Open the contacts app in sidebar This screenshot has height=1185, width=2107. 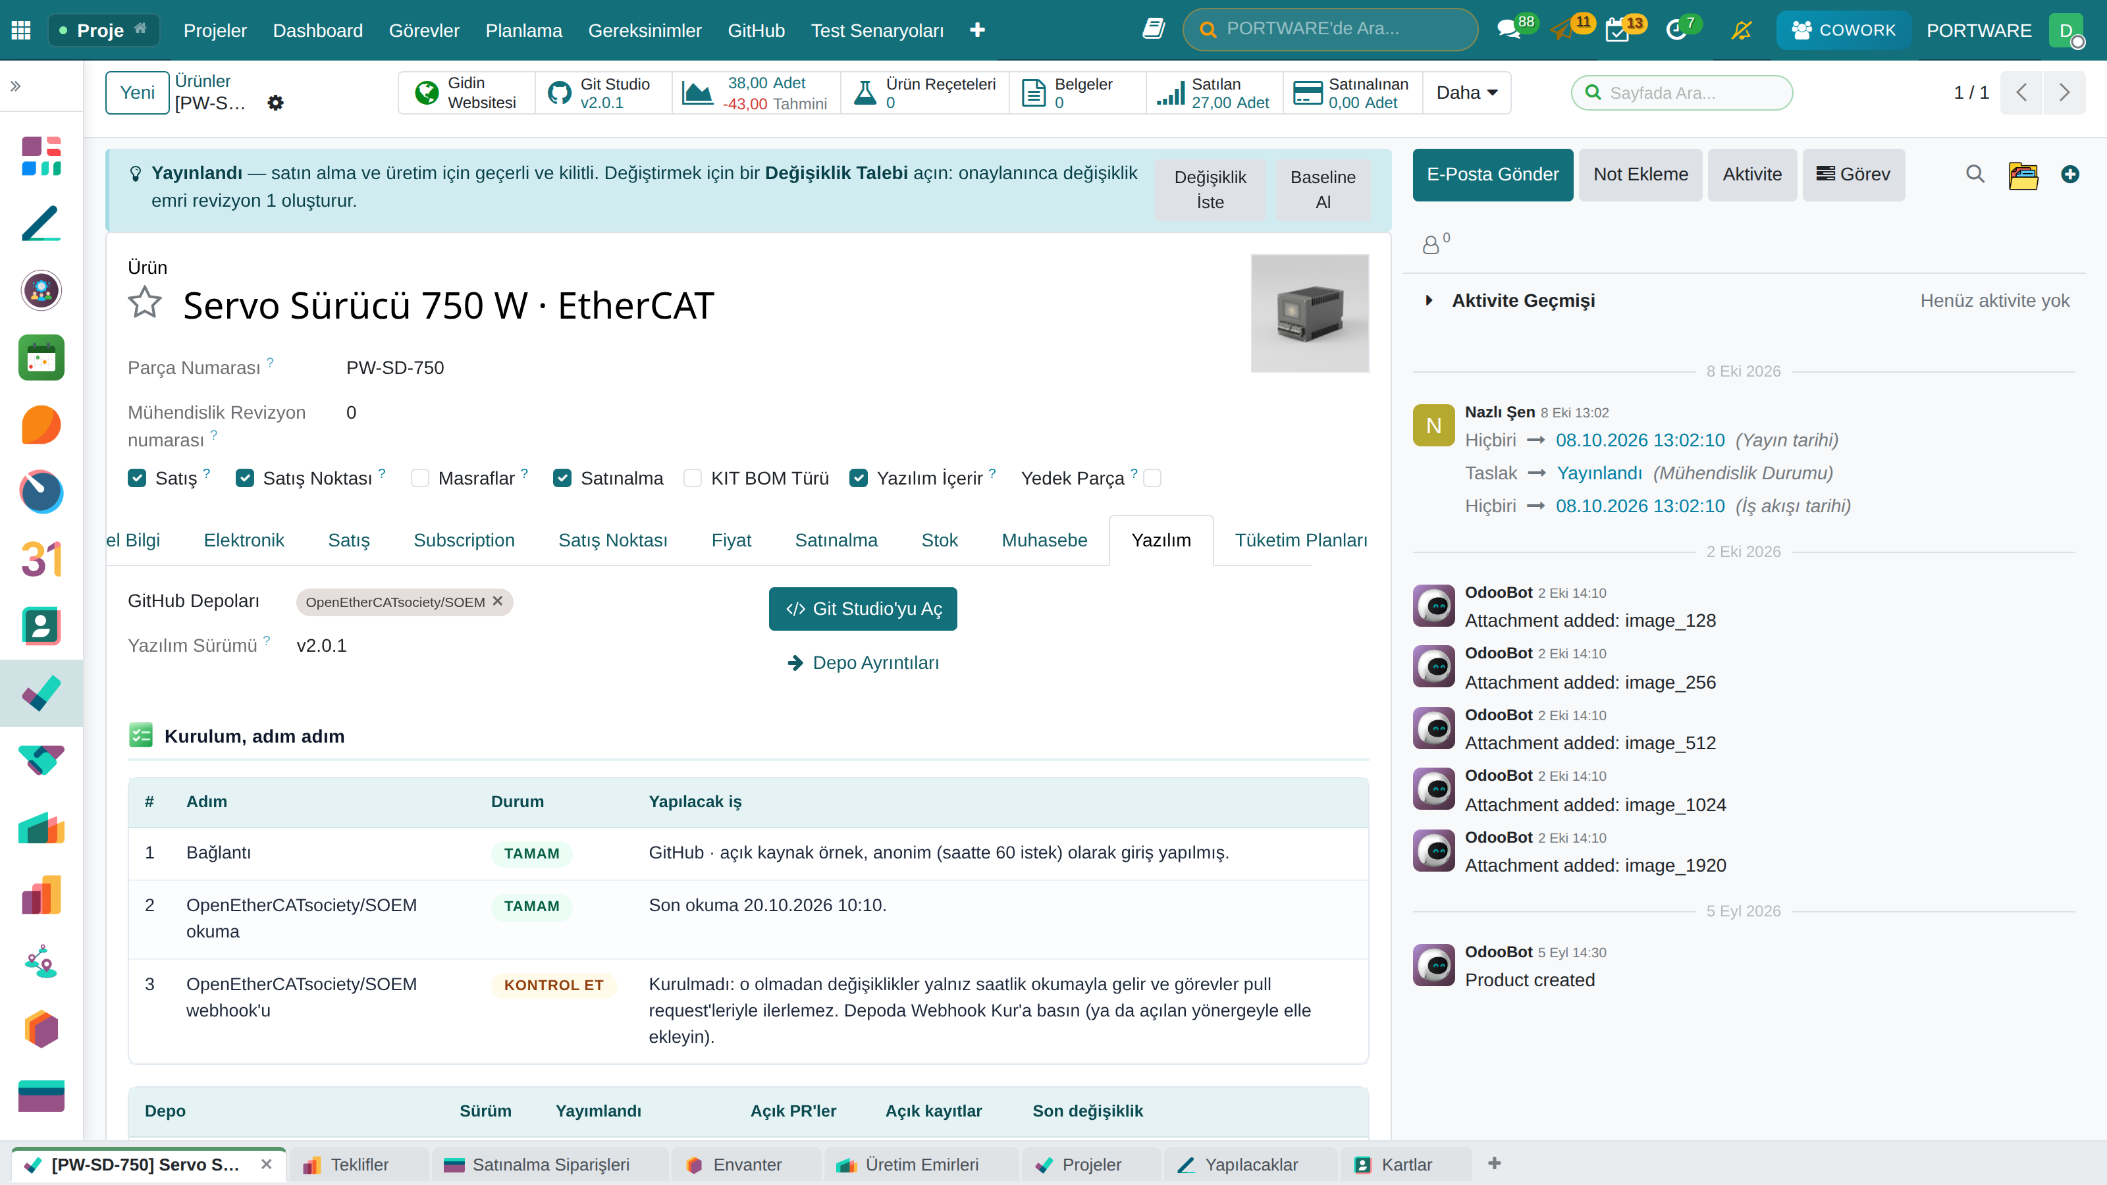click(x=41, y=627)
